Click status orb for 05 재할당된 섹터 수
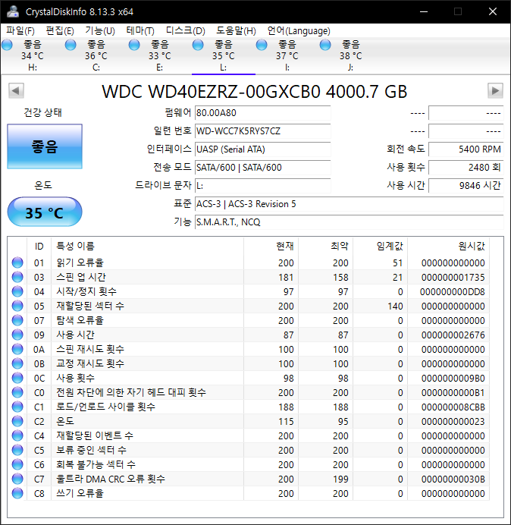The image size is (511, 525). pos(17,306)
